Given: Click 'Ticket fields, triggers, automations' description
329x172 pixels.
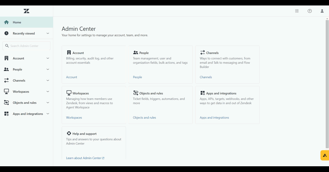Looking at the screenshot, I should [159, 101].
